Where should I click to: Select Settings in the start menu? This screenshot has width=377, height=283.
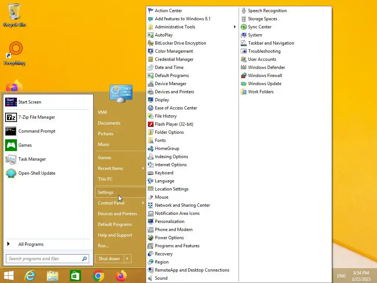click(120, 192)
